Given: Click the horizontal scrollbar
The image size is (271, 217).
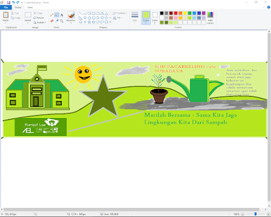Looking at the screenshot, I should point(131,209).
